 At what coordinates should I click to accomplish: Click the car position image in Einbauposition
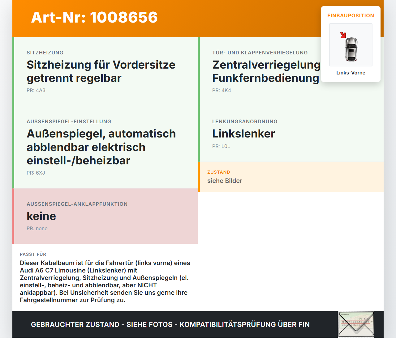coord(351,45)
